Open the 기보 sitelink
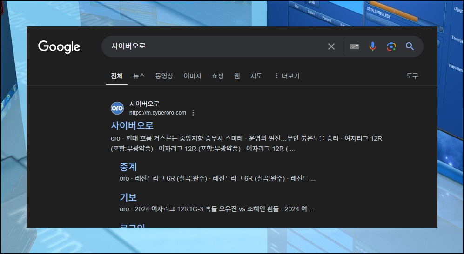The image size is (464, 254). point(128,197)
